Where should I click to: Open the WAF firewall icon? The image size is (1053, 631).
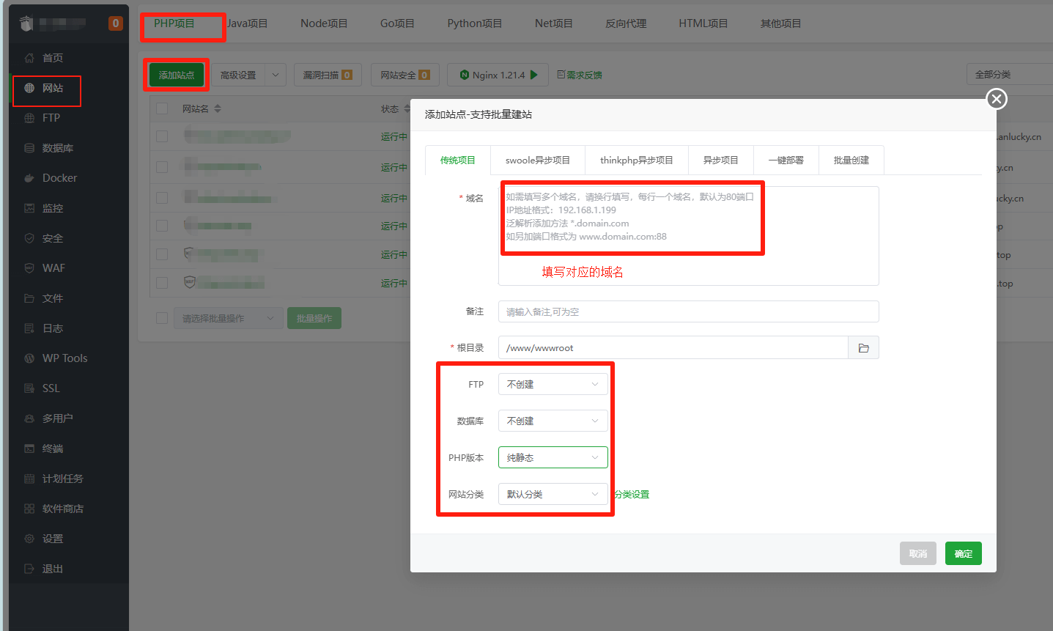point(29,268)
